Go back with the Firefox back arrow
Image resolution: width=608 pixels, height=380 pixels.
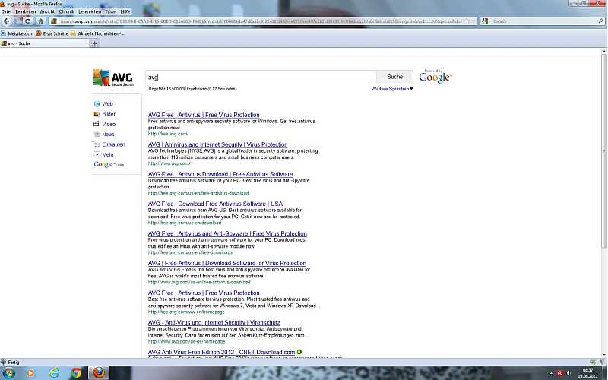(6, 21)
